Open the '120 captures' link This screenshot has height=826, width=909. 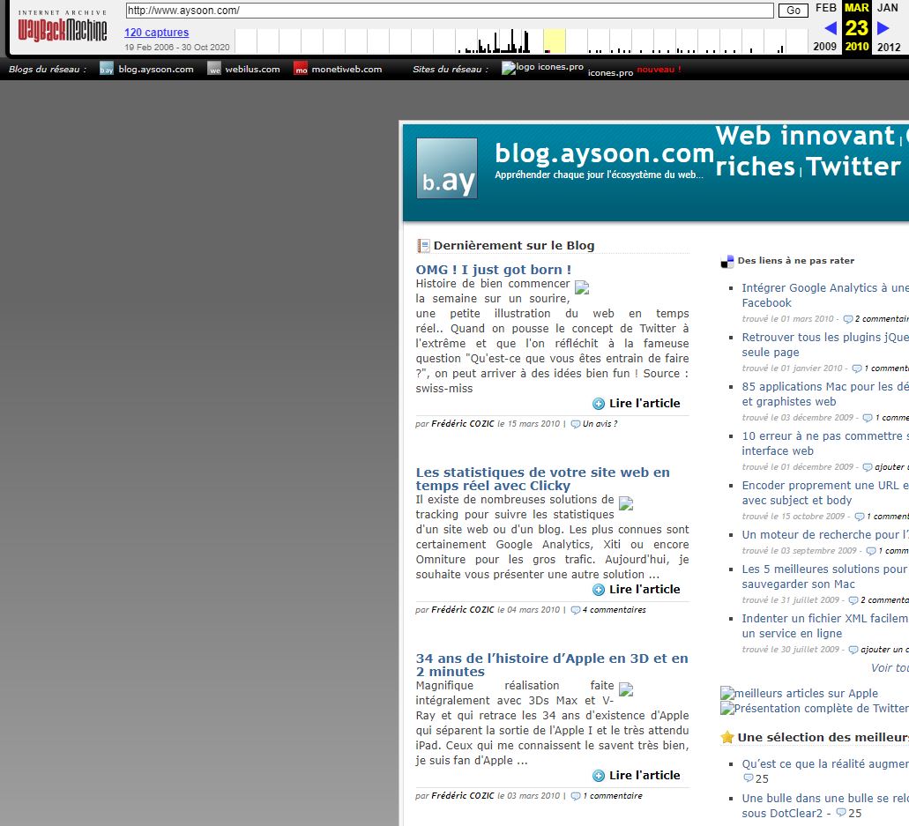[156, 33]
